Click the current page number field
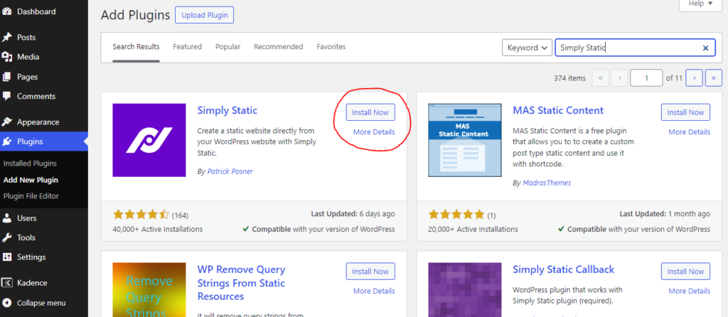This screenshot has height=317, width=728. click(646, 78)
